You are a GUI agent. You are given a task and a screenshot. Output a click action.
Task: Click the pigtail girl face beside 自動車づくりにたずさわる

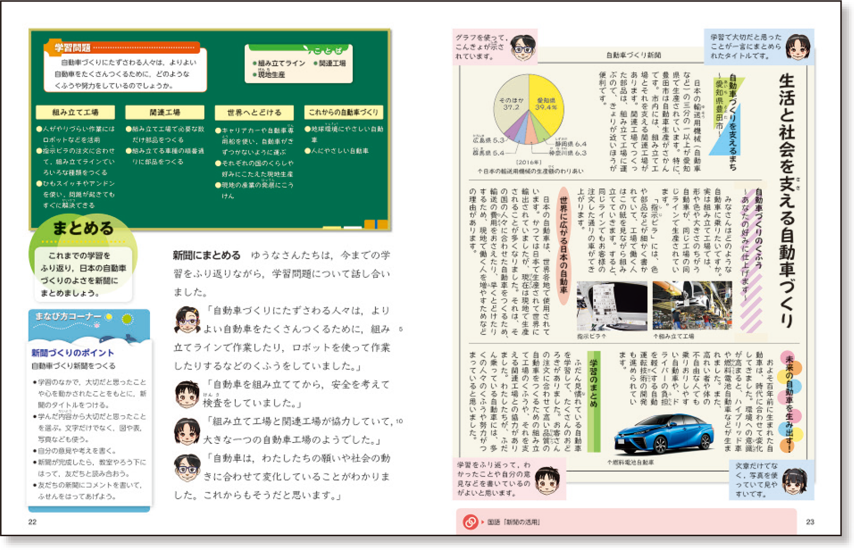pyautogui.click(x=187, y=320)
